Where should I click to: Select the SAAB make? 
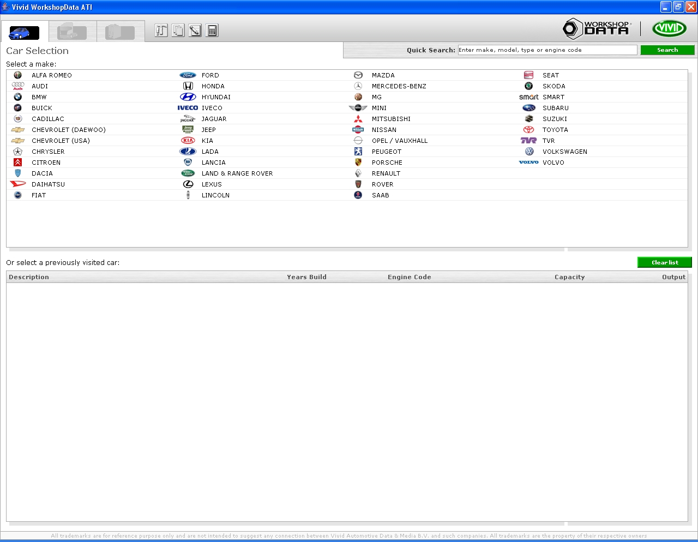click(x=381, y=195)
